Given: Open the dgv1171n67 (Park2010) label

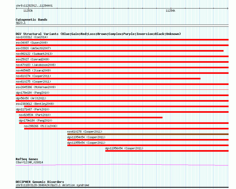Looking at the screenshot, I should click(33, 109).
